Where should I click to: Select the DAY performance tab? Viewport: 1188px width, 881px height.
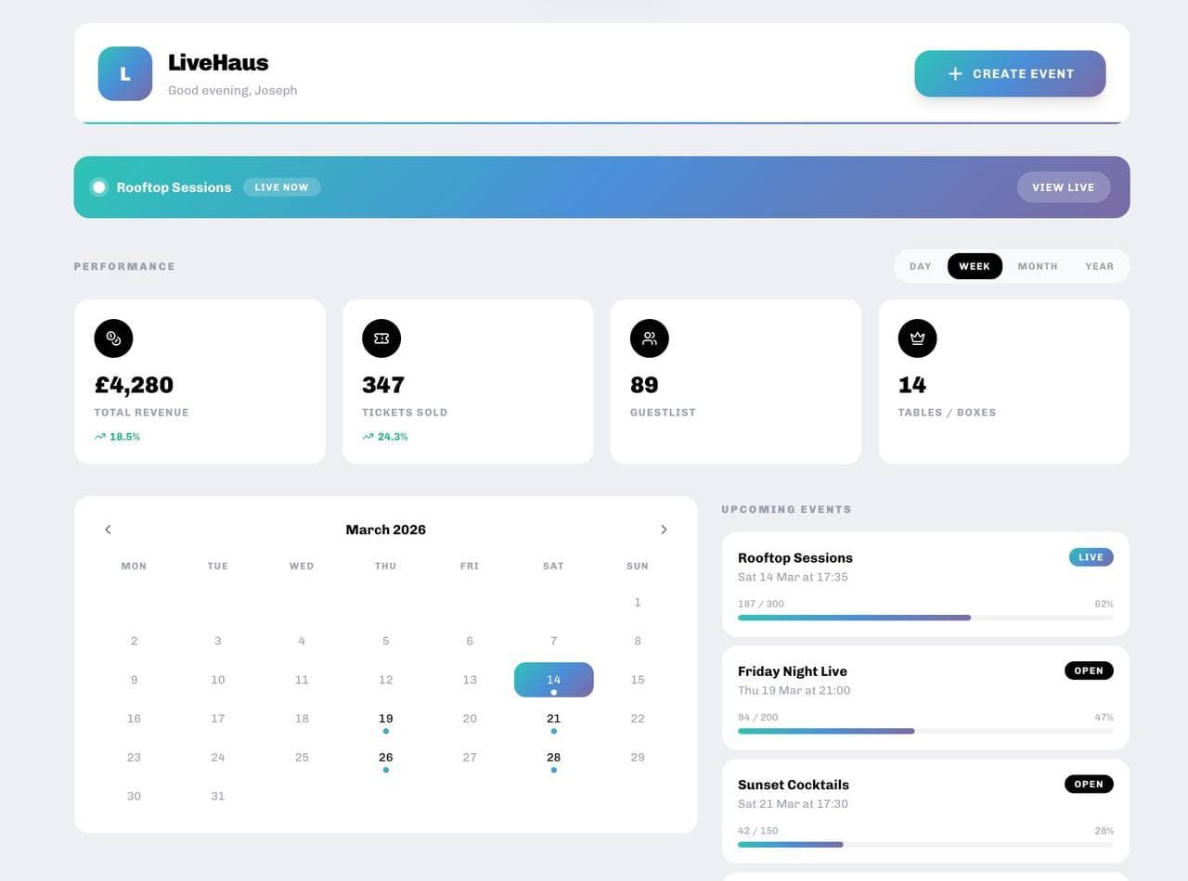click(x=920, y=266)
